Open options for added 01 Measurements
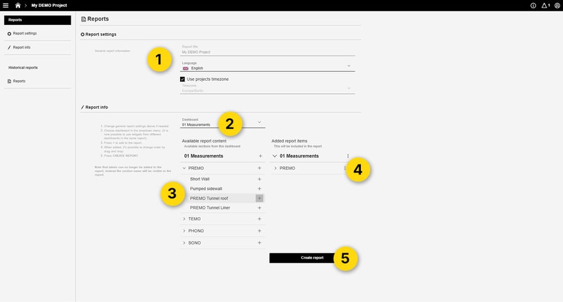Viewport: 563px width, 302px height. pos(348,156)
